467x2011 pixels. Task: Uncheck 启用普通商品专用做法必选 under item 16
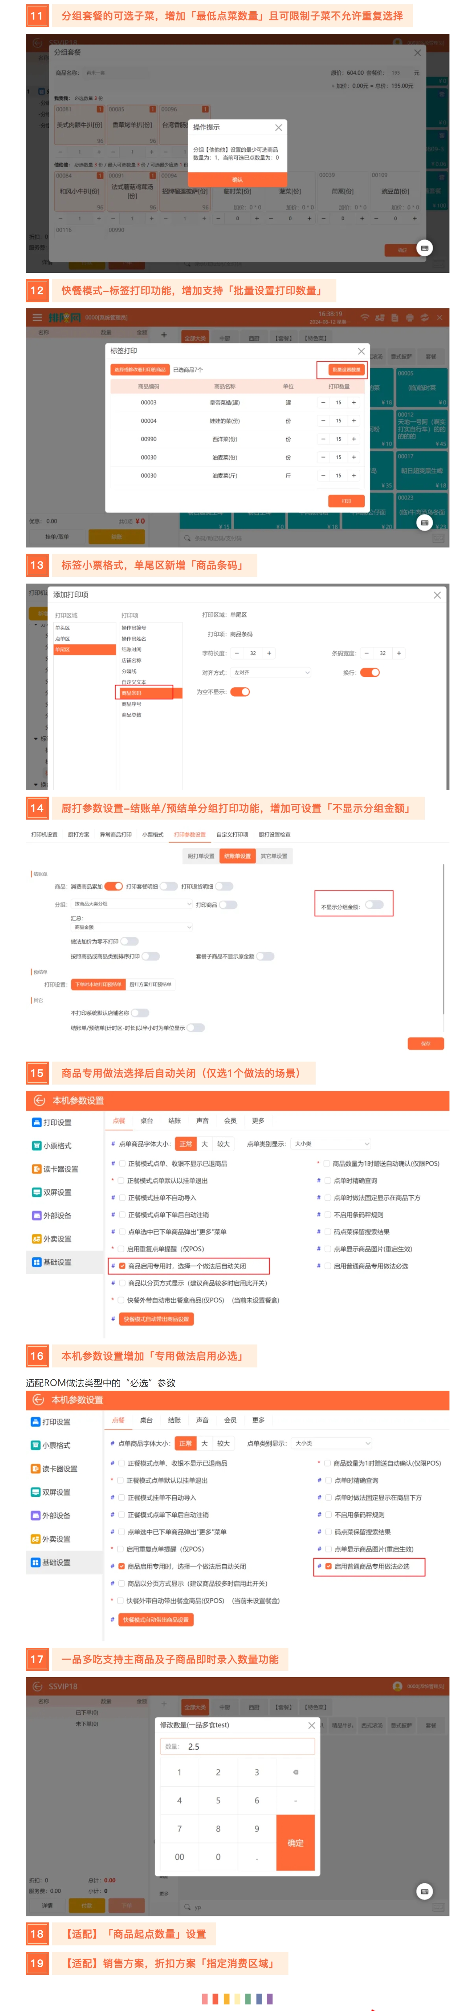(328, 1566)
